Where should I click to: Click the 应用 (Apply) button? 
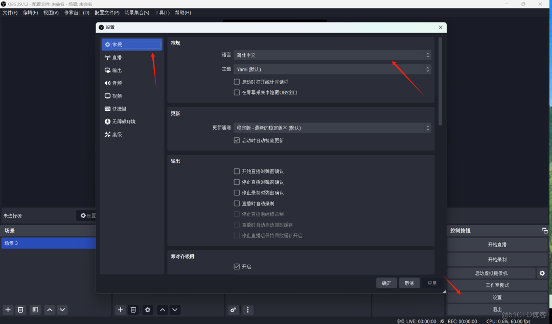(x=432, y=283)
